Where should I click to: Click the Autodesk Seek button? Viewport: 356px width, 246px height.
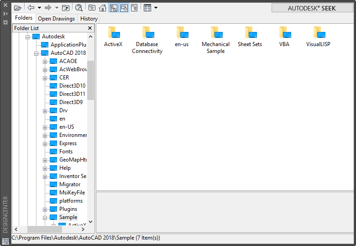(312, 8)
